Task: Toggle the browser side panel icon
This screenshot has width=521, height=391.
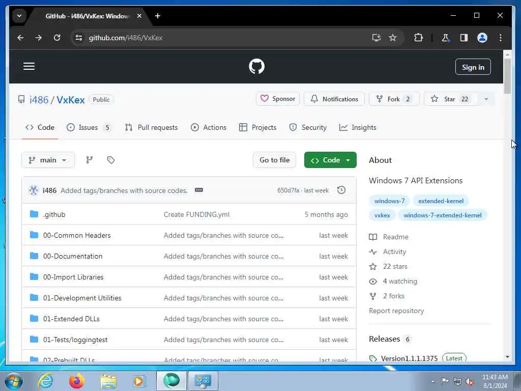Action: click(464, 38)
